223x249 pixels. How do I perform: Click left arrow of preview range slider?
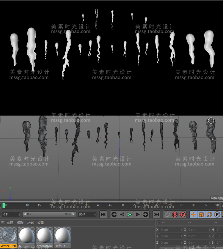pos(25,214)
